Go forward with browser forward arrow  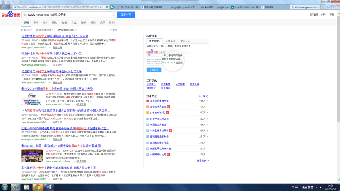pos(9,7)
